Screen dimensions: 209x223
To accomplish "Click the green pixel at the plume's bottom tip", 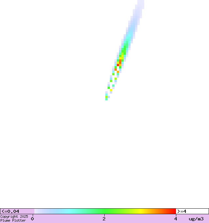I will tap(106, 99).
